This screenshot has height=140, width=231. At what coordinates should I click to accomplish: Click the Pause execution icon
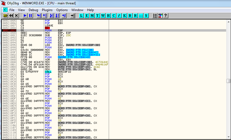pos(31,15)
